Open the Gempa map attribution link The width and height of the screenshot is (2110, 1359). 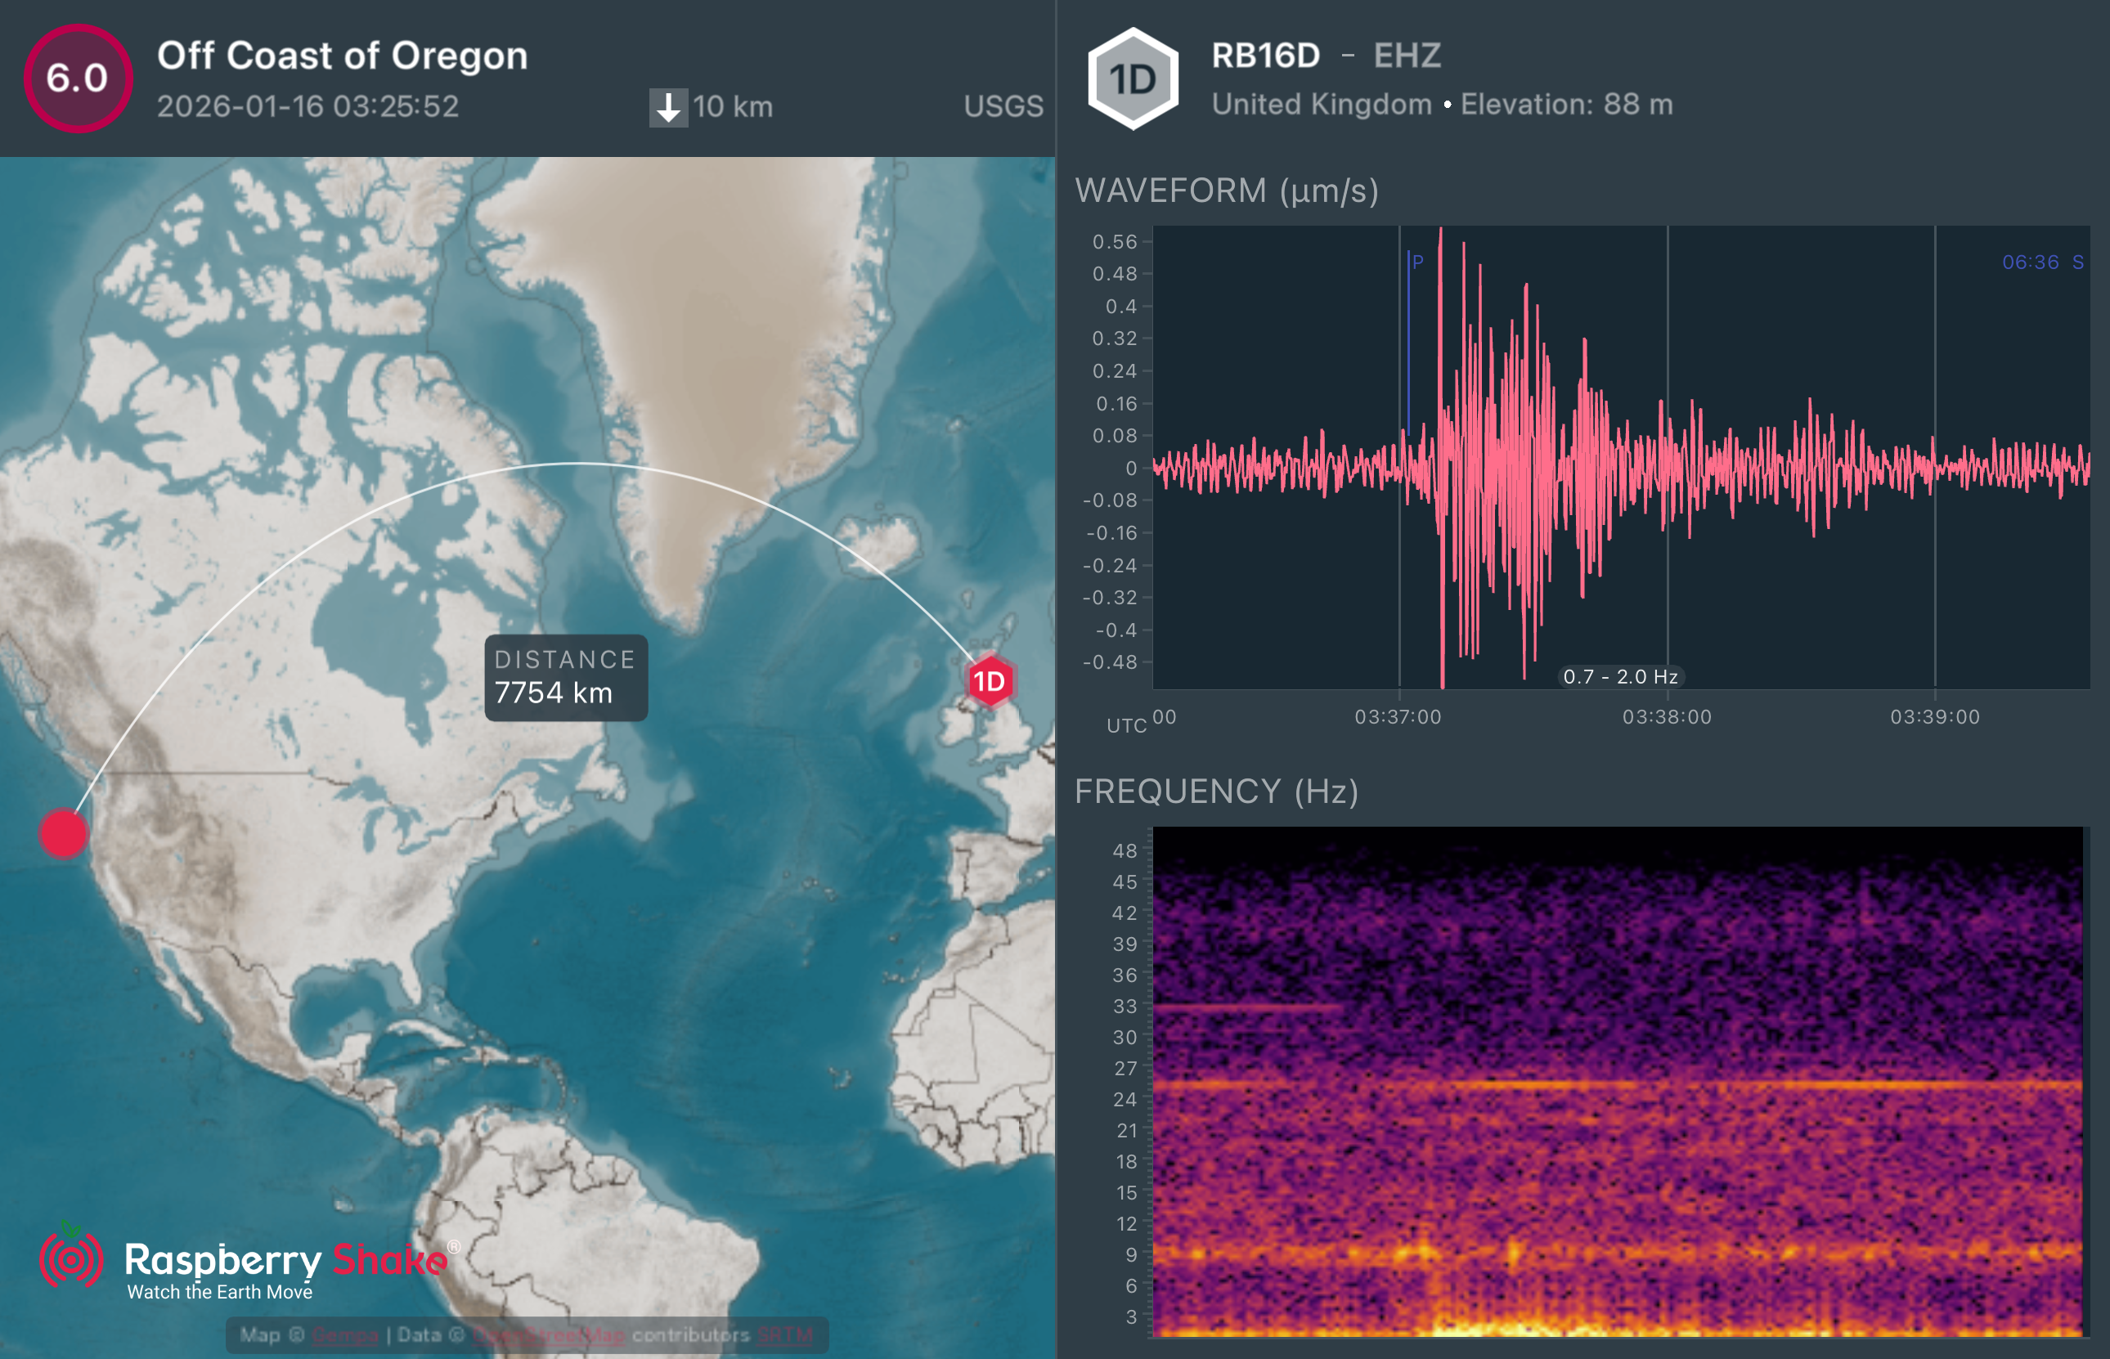[345, 1335]
